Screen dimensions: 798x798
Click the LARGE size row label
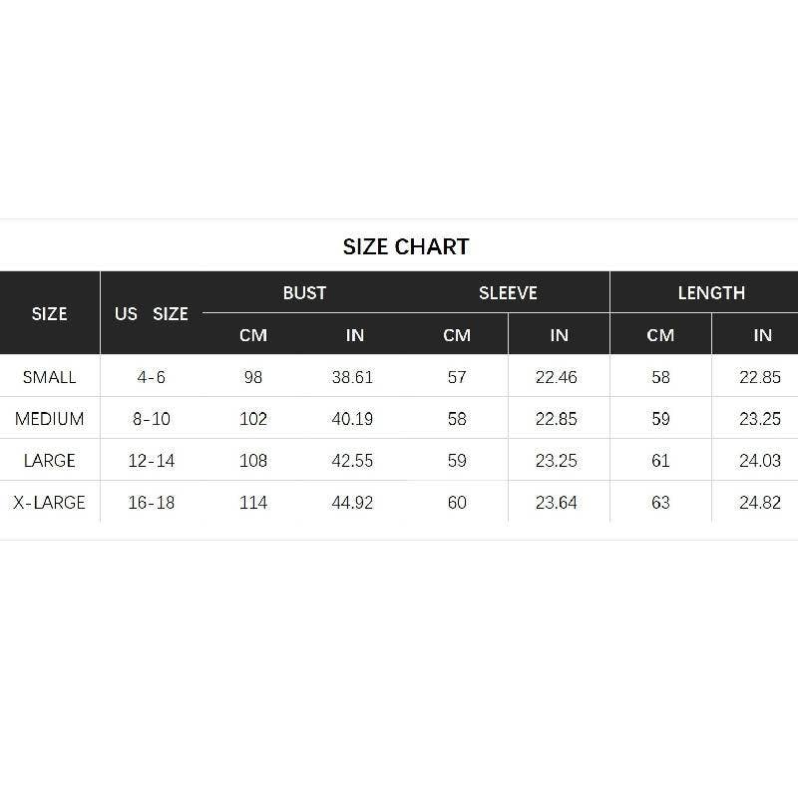49,461
